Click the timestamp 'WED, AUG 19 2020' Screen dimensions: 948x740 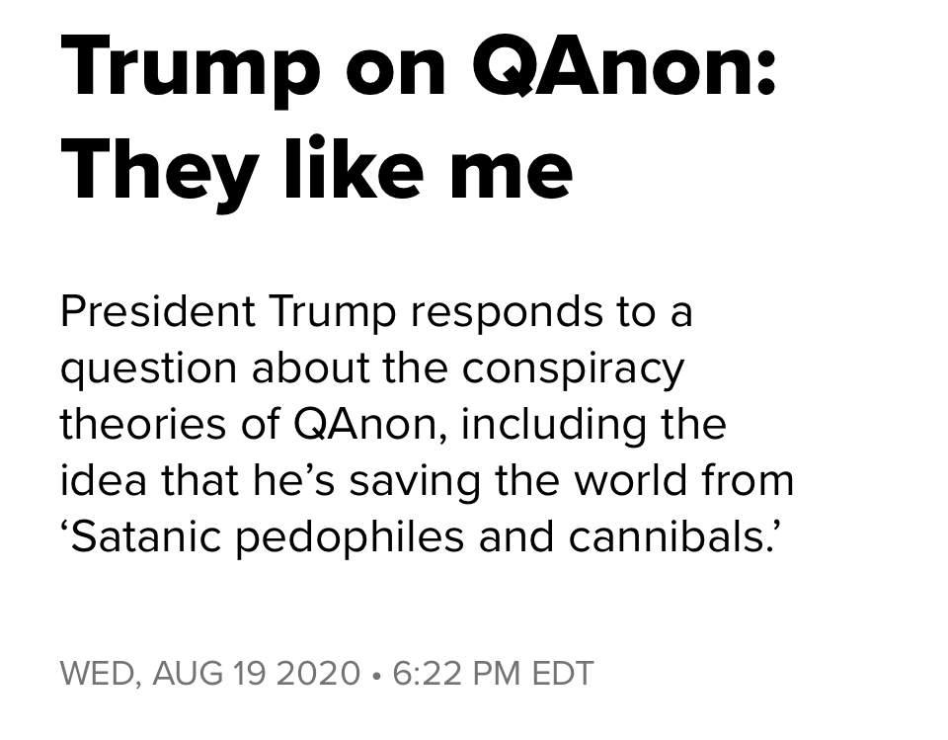[210, 674]
